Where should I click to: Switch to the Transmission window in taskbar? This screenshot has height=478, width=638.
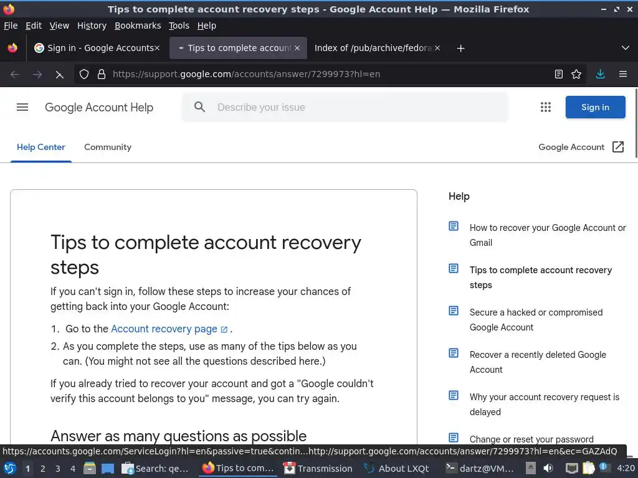point(318,468)
